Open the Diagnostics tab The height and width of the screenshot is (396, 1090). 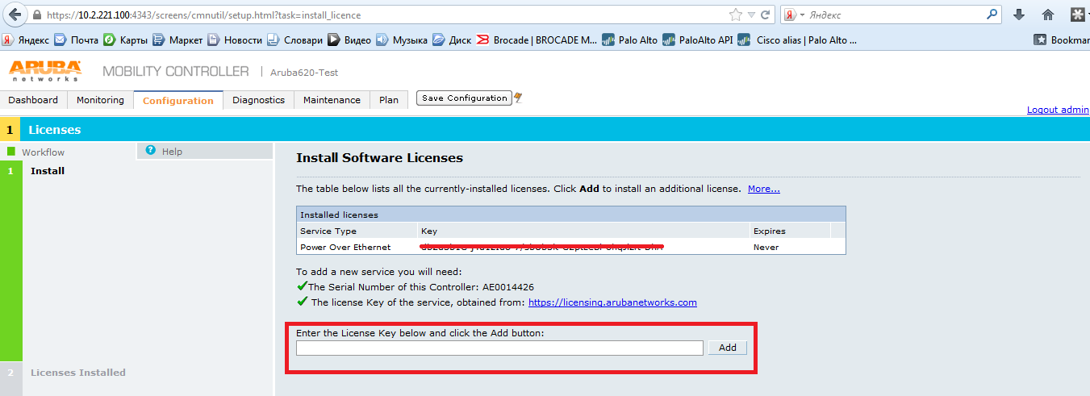[x=258, y=100]
